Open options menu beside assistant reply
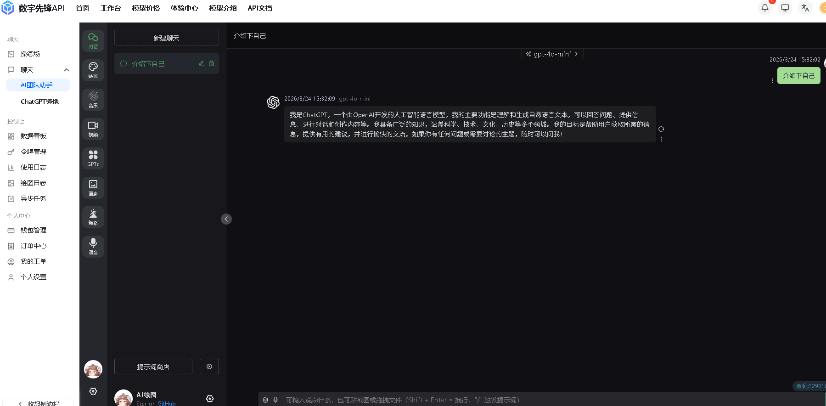The width and height of the screenshot is (826, 406). [661, 139]
